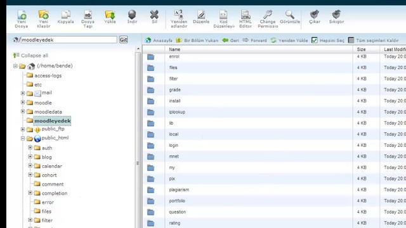The width and height of the screenshot is (406, 228).
Task: Expand the auth subfolder node
Action: coord(30,148)
